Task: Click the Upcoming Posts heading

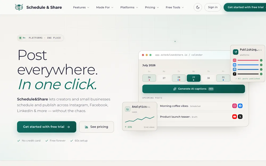Action: tap(152, 98)
